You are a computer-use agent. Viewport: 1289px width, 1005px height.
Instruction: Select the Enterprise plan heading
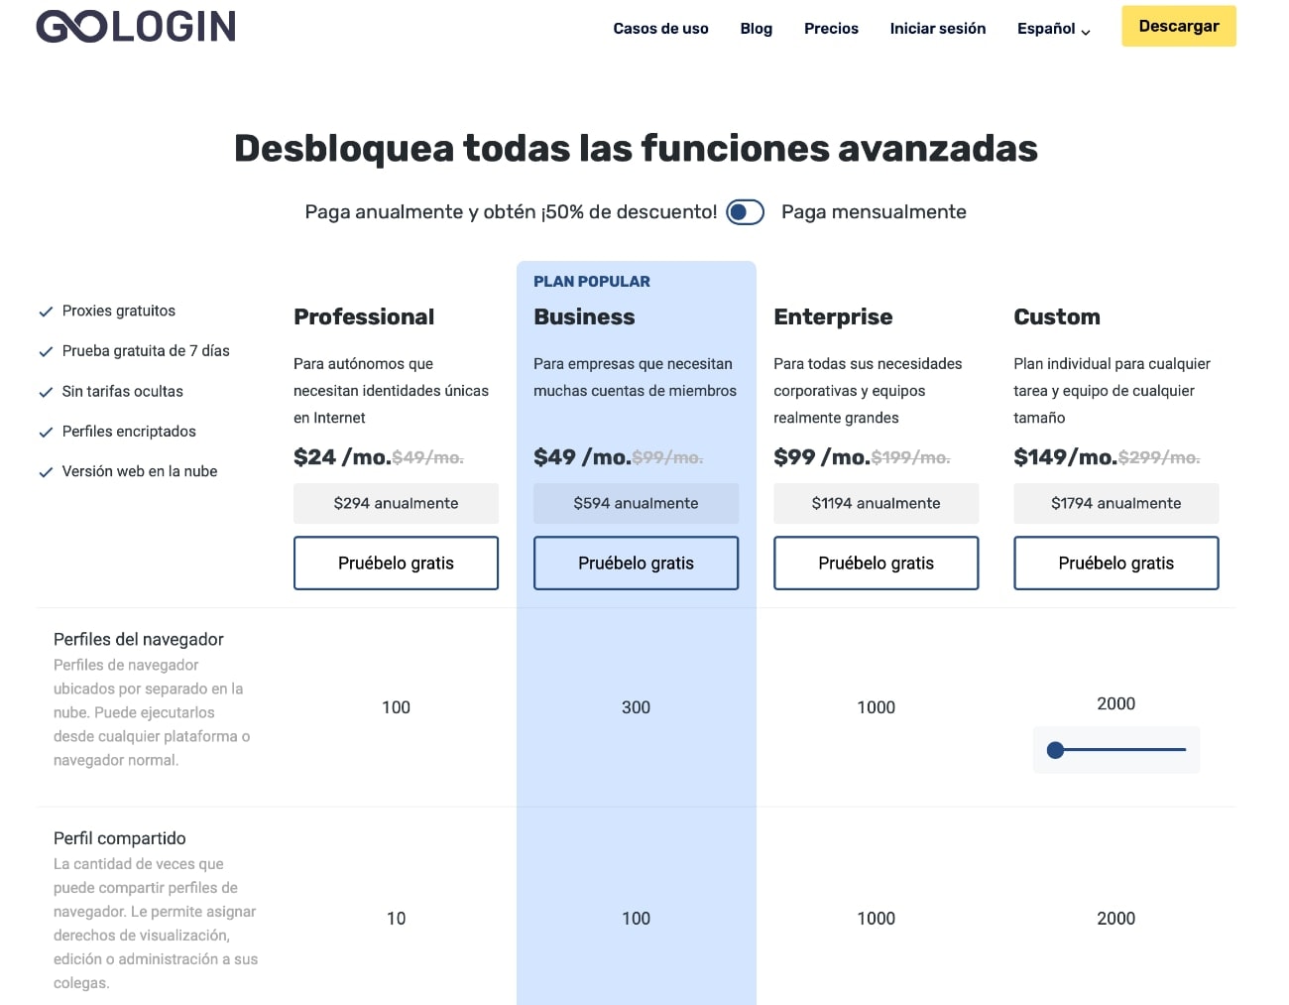pyautogui.click(x=833, y=316)
